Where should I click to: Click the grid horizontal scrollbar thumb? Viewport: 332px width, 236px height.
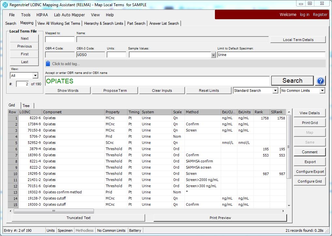[x=54, y=211]
